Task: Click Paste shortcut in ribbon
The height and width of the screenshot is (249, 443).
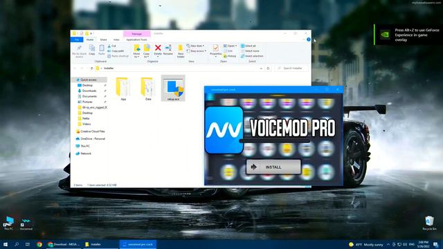Action: pos(118,56)
